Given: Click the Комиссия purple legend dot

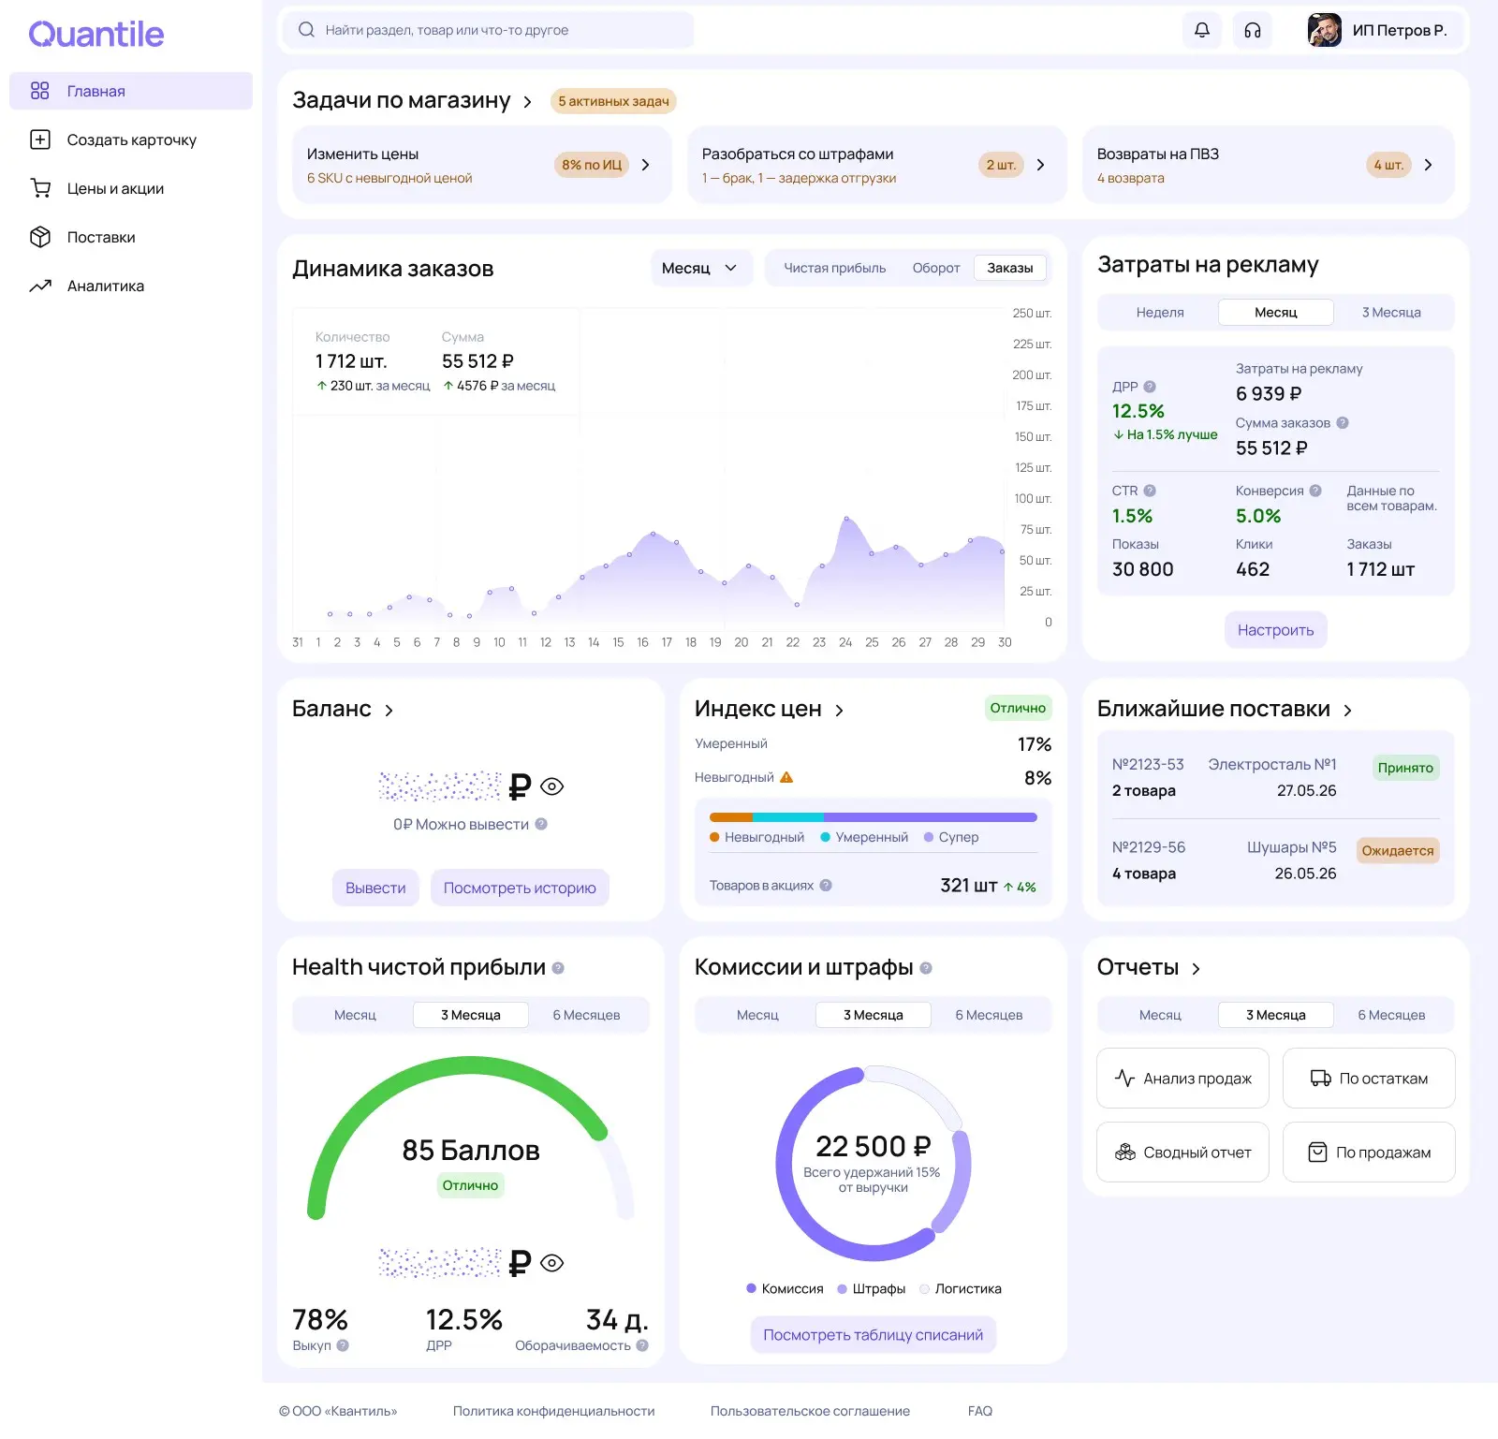Looking at the screenshot, I should [751, 1288].
